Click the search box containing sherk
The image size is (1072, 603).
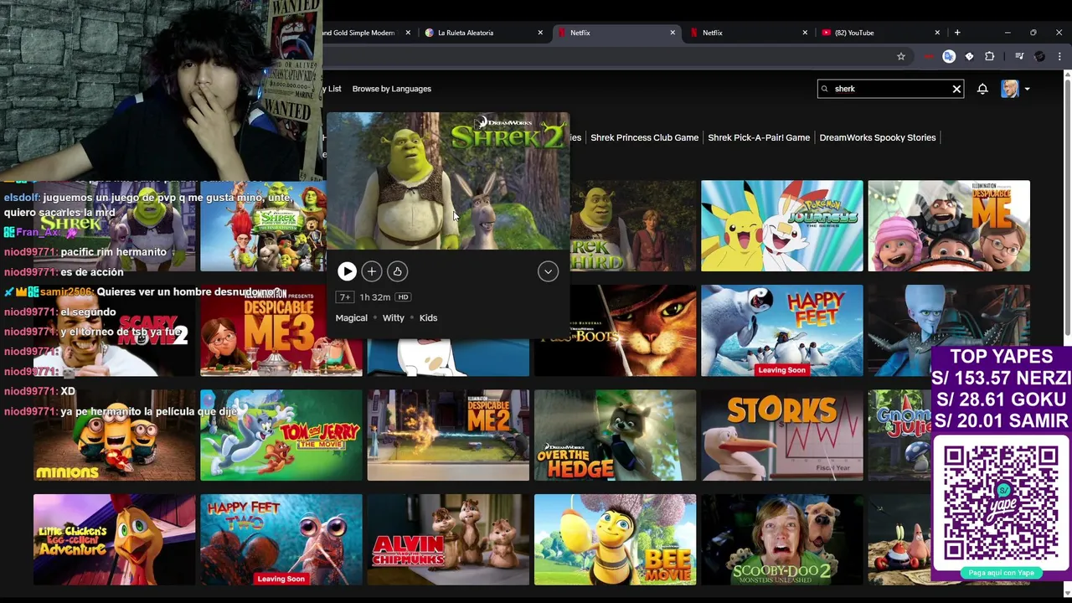pos(890,89)
